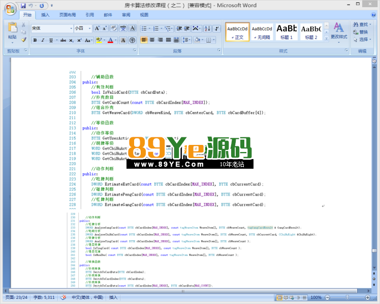Insert an enclosed character symbol
Image resolution: width=380 pixels, height=304 pixels.
point(132,40)
